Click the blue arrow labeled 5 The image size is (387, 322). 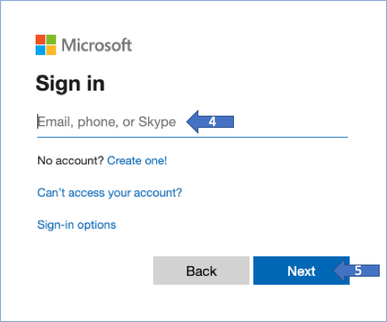(356, 270)
